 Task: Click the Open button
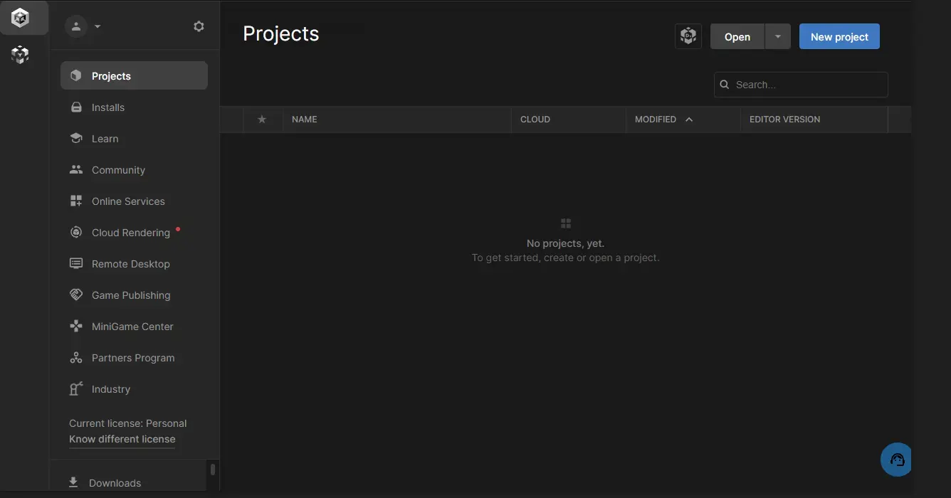coord(737,36)
